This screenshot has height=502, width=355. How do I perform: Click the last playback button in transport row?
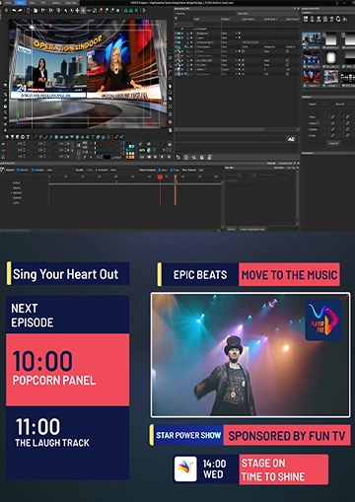(x=169, y=157)
